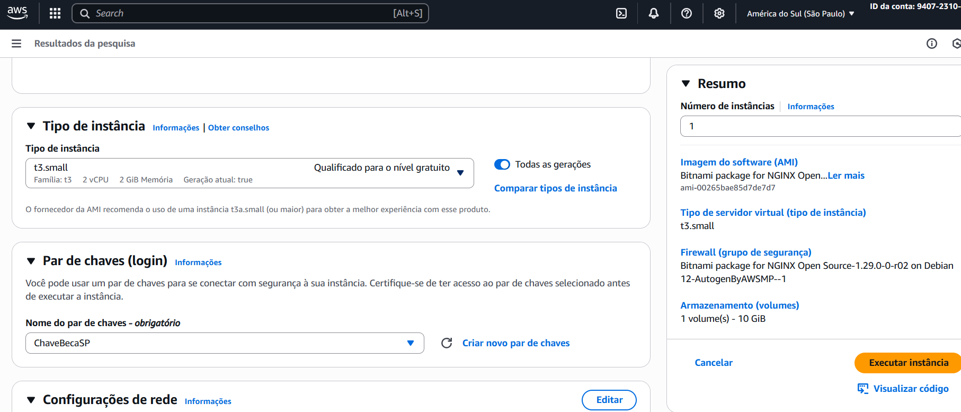Open Firewall (grupo de segurança) link
The height and width of the screenshot is (412, 961).
point(746,252)
